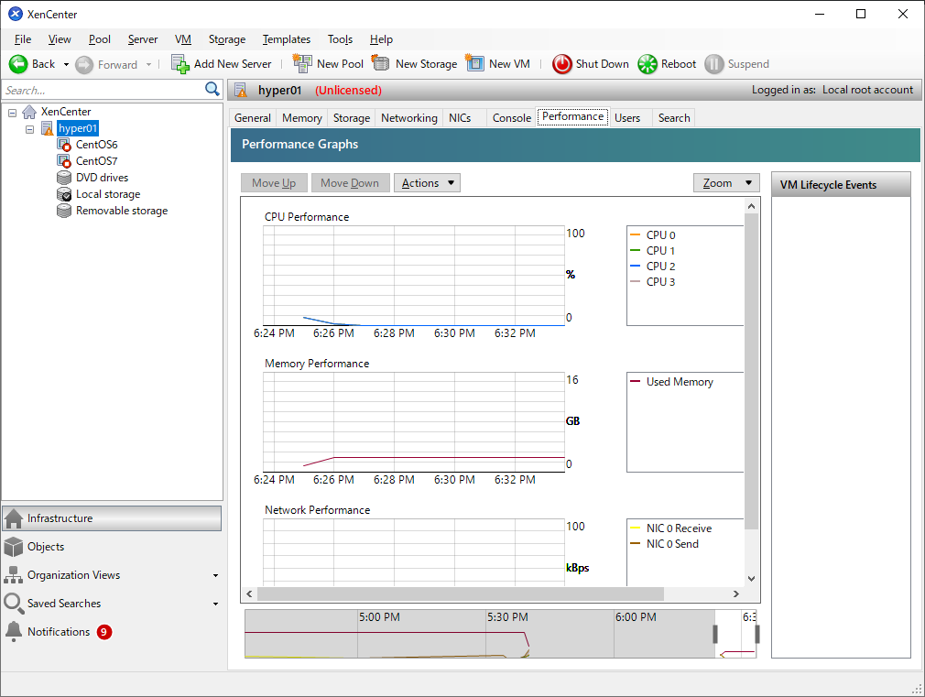Switch to the General tab

point(253,118)
